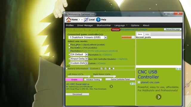Click Reload this page button
The height and width of the screenshot is (107, 191).
[x=172, y=29]
